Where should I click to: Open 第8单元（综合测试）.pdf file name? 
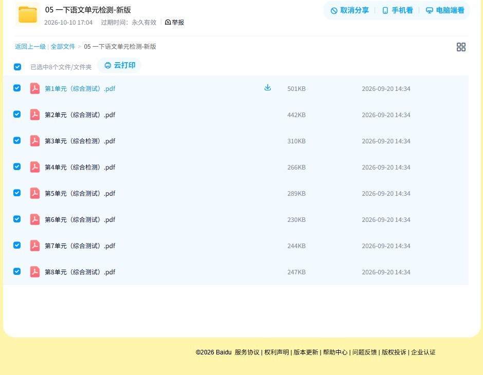point(80,272)
